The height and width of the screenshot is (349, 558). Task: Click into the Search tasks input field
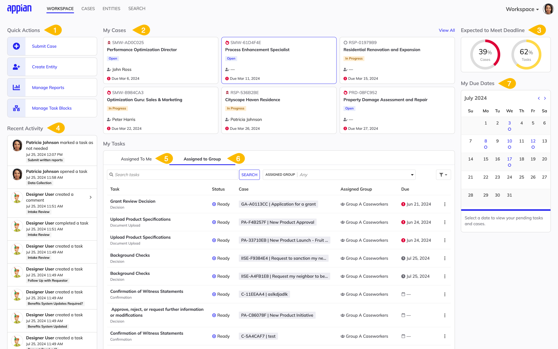point(173,174)
